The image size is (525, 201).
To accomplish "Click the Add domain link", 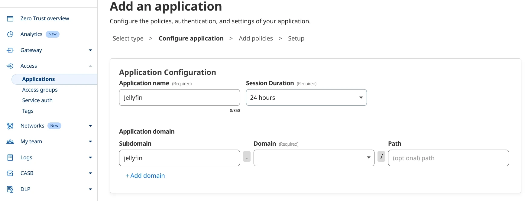I will pyautogui.click(x=145, y=176).
